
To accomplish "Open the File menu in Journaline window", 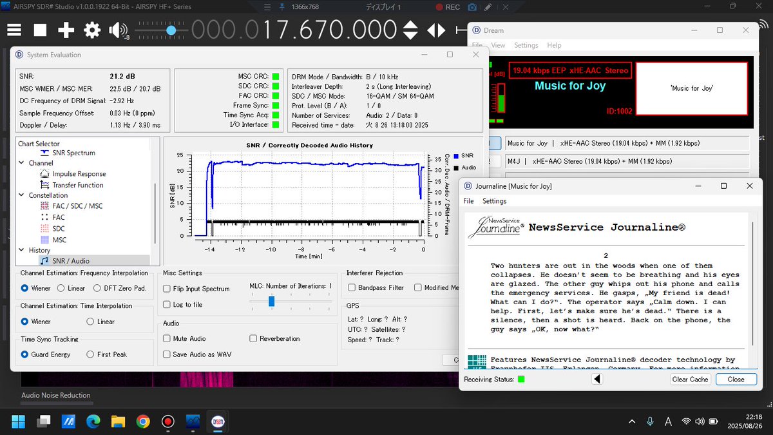I will (469, 201).
